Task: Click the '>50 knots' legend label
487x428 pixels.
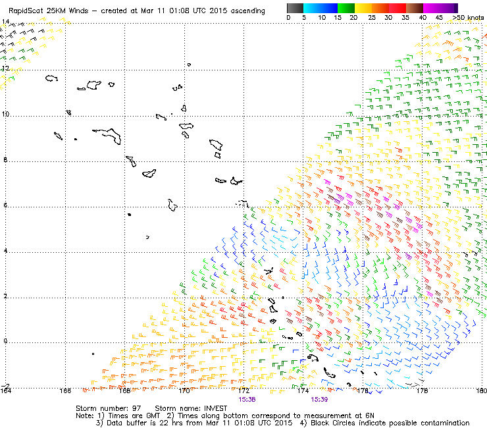Action: point(468,17)
